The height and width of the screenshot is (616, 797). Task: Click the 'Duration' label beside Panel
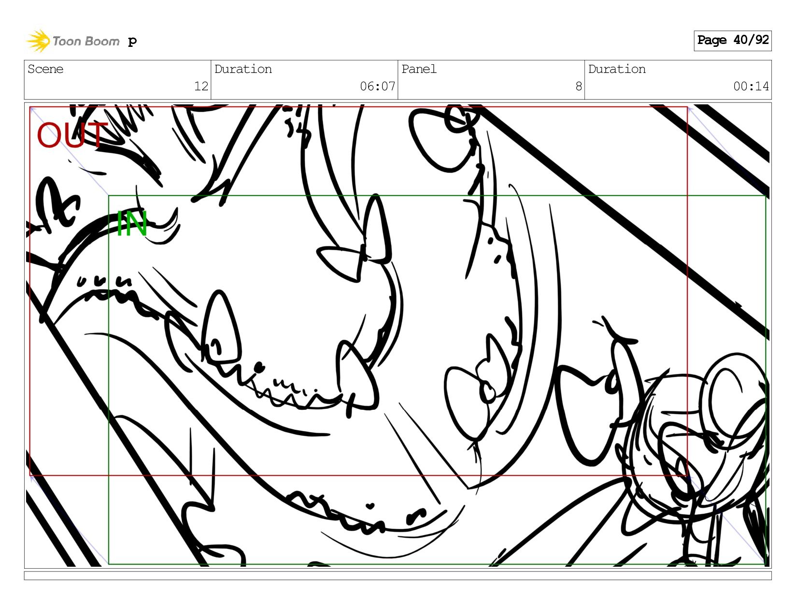point(617,69)
